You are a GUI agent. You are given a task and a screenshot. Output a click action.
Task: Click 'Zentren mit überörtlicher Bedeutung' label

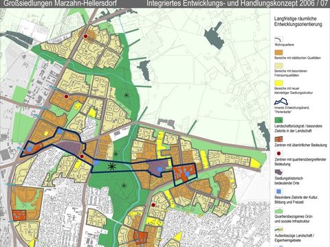[300, 145]
